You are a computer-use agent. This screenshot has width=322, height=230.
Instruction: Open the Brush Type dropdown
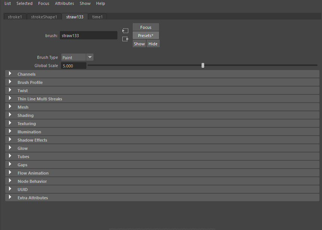[x=77, y=57]
